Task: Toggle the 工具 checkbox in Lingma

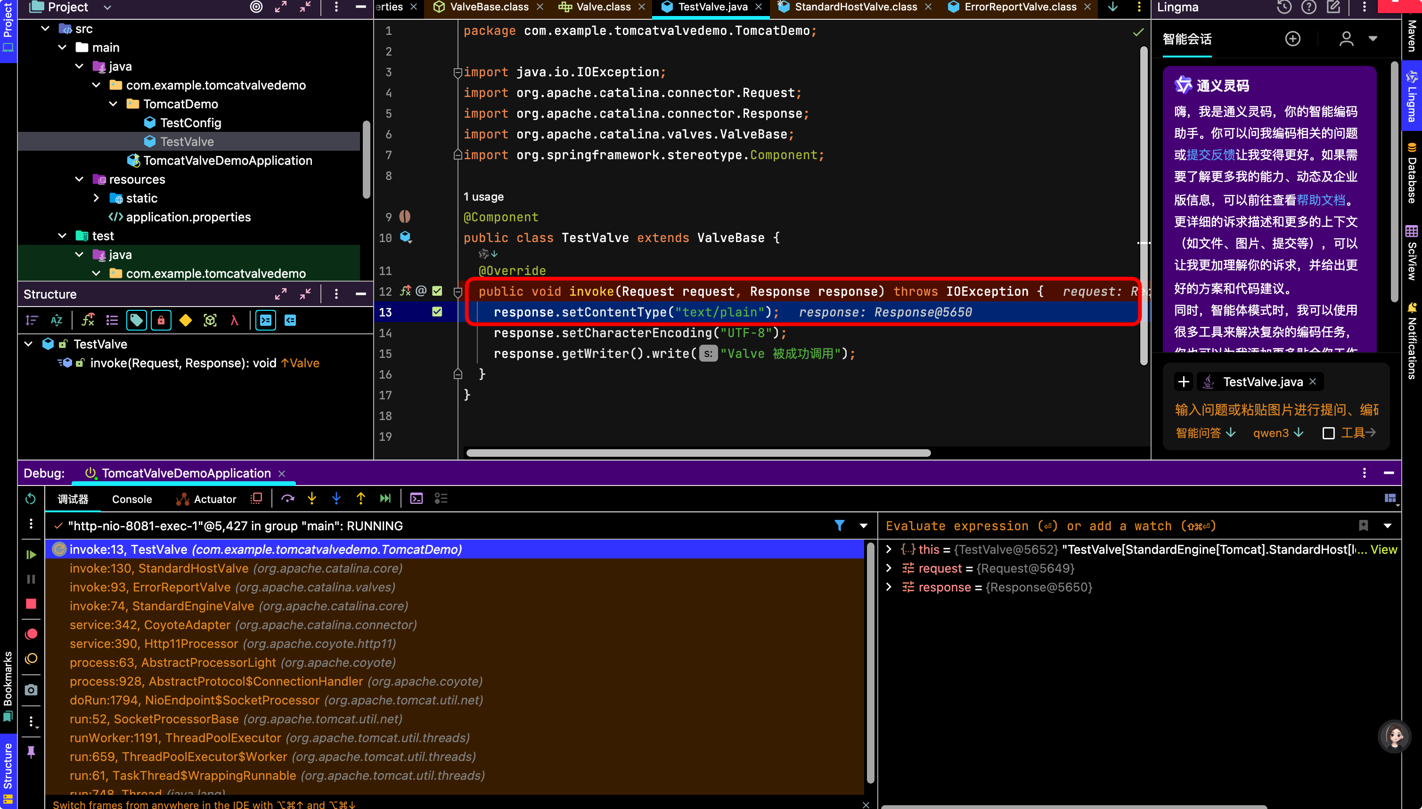Action: pos(1329,433)
